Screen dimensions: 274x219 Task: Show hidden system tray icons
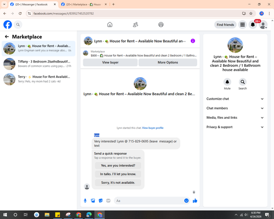pyautogui.click(x=236, y=215)
